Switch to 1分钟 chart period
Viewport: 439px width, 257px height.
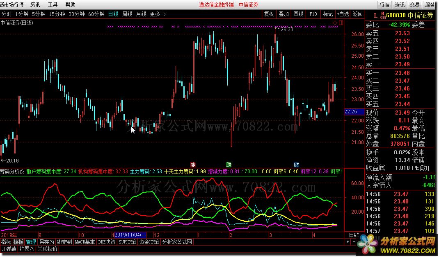(x=22, y=14)
